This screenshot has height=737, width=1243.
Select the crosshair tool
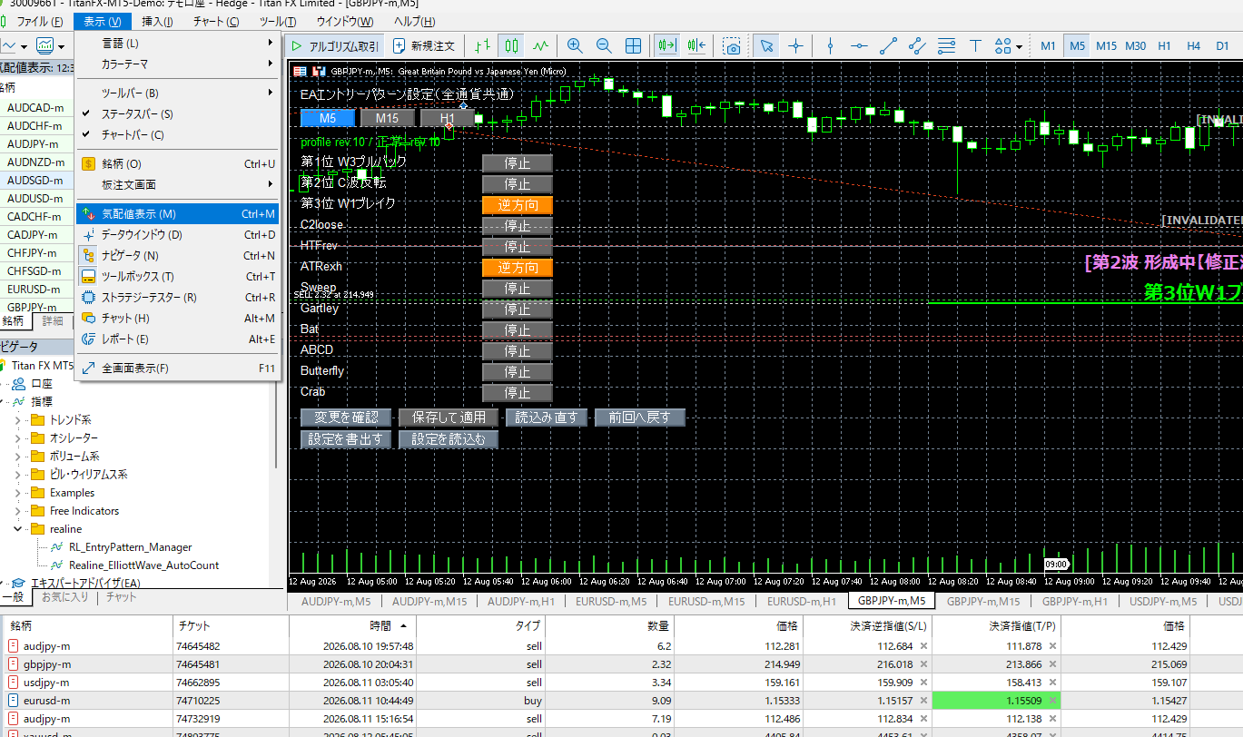[x=795, y=45]
